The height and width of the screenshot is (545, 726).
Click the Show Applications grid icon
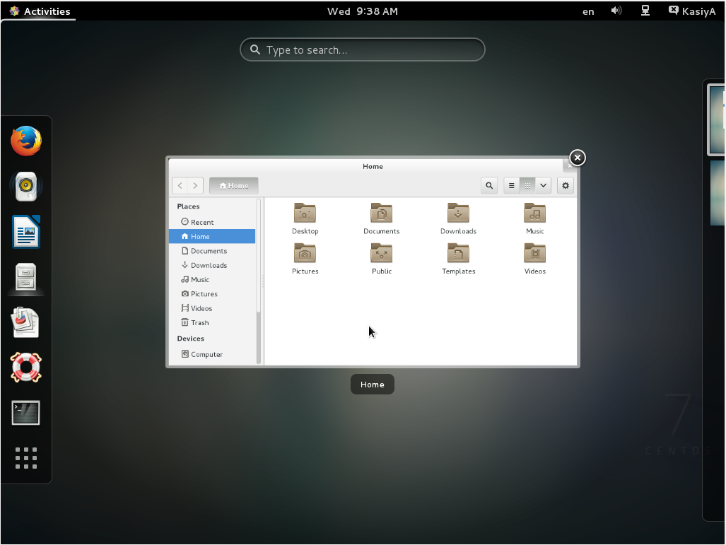coord(26,458)
